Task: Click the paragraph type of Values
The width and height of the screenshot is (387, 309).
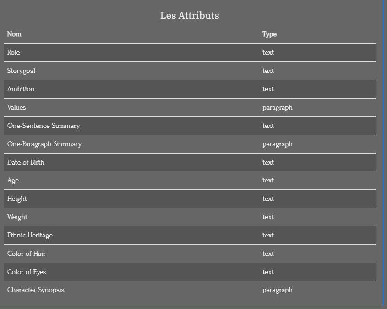Action: pyautogui.click(x=278, y=108)
